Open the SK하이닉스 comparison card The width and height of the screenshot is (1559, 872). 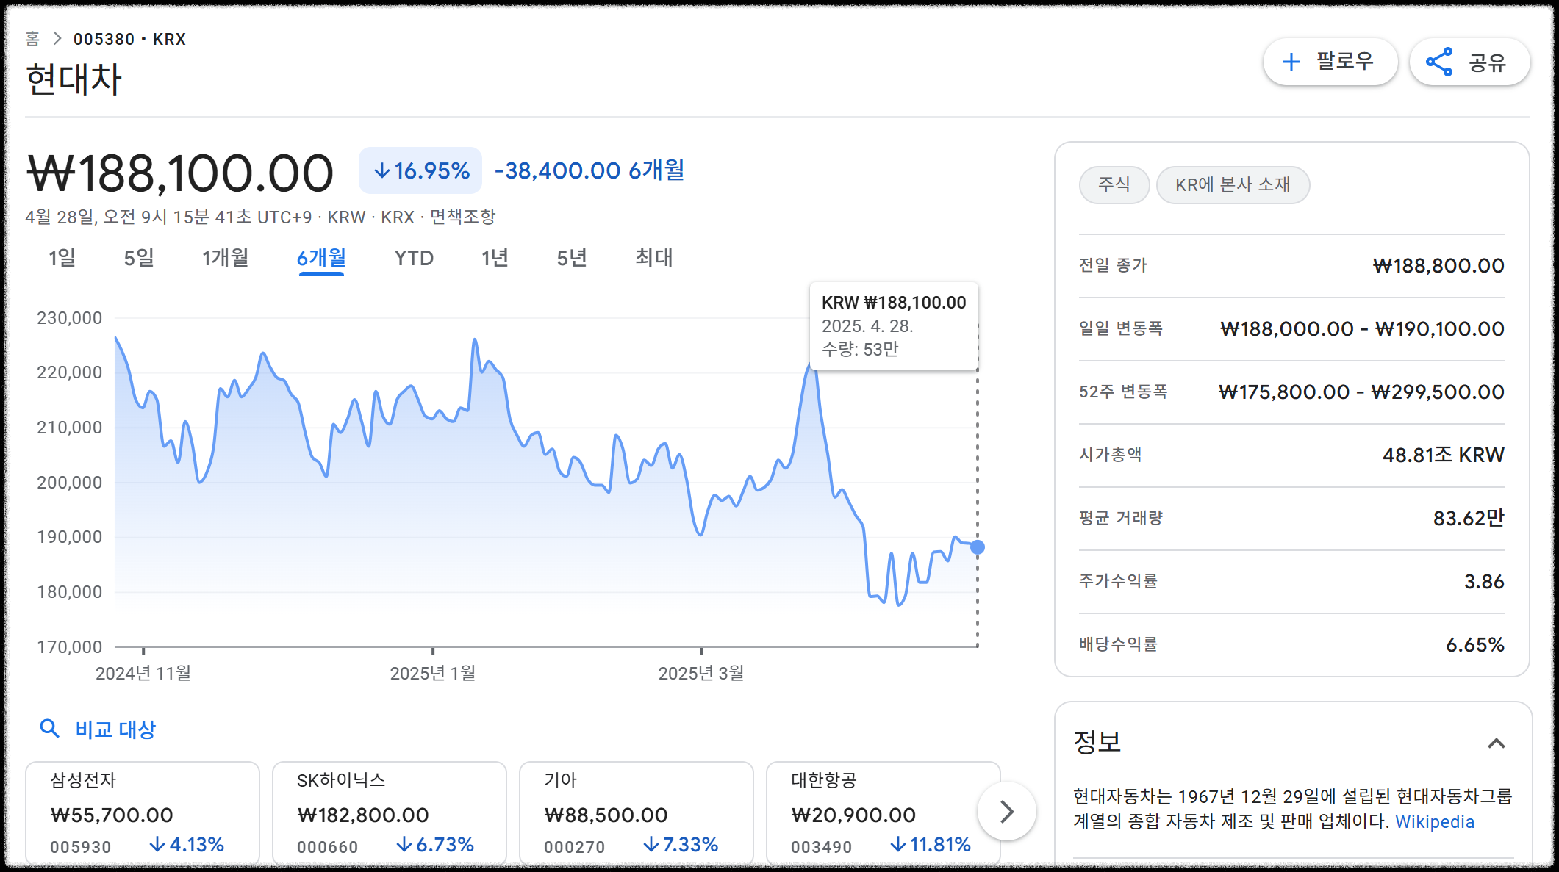(x=390, y=812)
